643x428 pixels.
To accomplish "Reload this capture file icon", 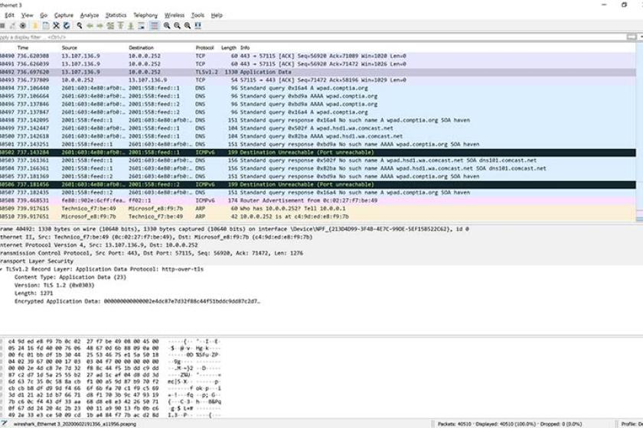I will pos(67,25).
